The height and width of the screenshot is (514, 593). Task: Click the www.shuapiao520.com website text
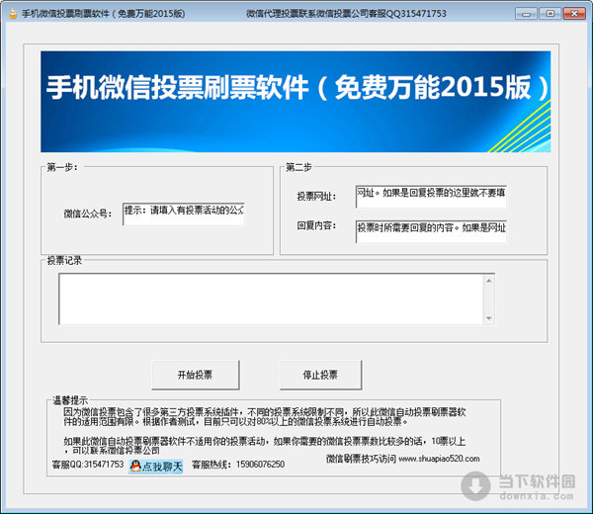point(439,459)
